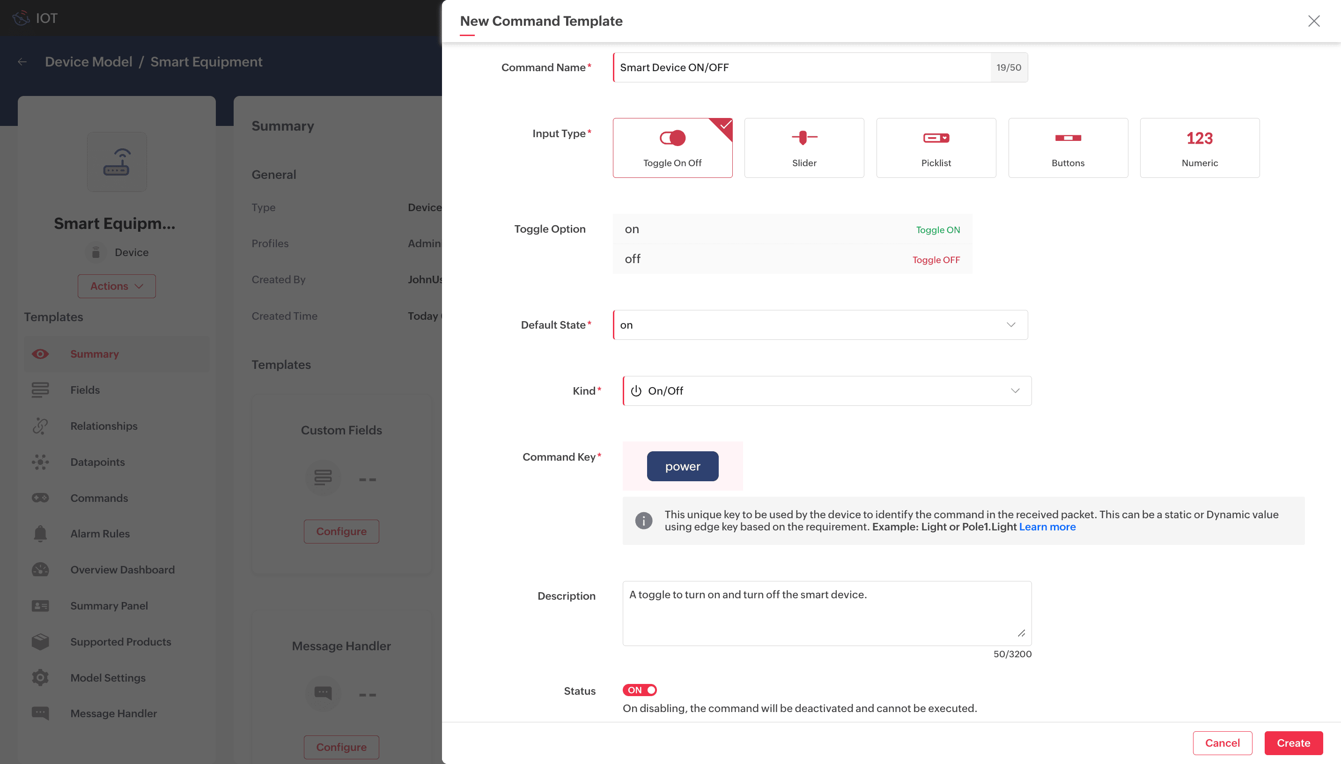The height and width of the screenshot is (764, 1341).
Task: Click the 'Toggle ON' label
Action: click(937, 230)
